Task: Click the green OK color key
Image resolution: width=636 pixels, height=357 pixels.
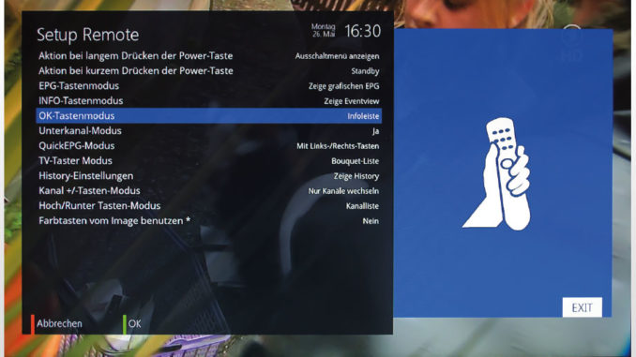Action: coord(125,324)
